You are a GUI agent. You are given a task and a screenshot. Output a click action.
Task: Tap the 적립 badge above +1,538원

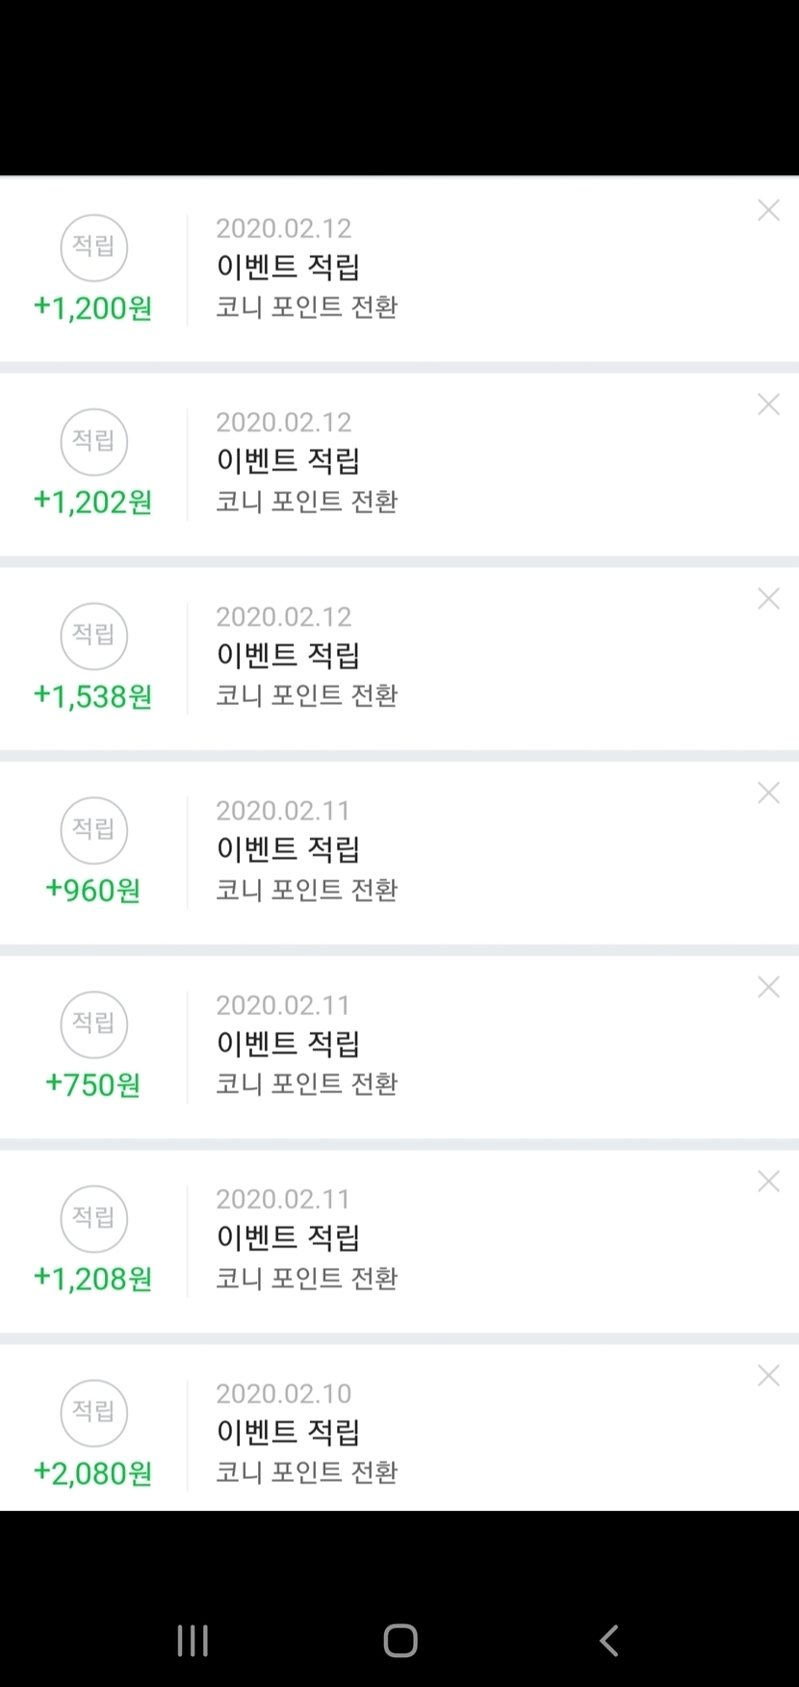point(94,636)
